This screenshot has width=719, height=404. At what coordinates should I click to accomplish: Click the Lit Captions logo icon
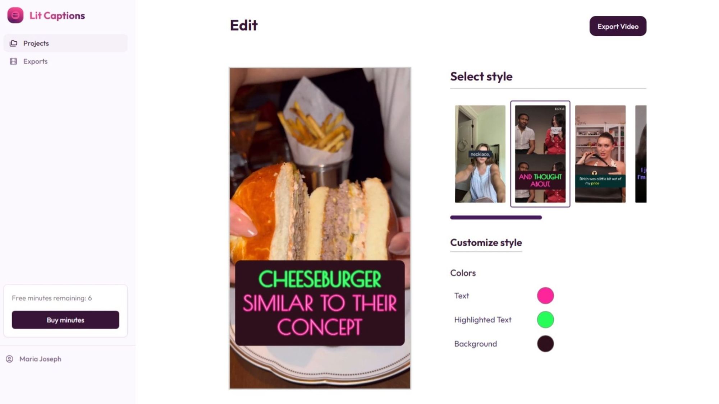(x=15, y=15)
